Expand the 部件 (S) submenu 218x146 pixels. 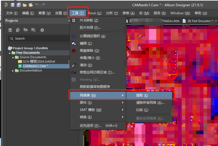tap(98, 102)
